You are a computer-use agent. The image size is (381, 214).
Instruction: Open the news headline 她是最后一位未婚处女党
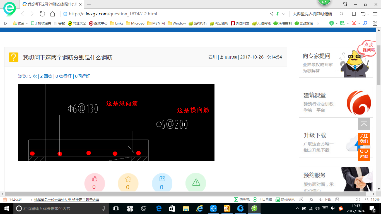pyautogui.click(x=67, y=200)
